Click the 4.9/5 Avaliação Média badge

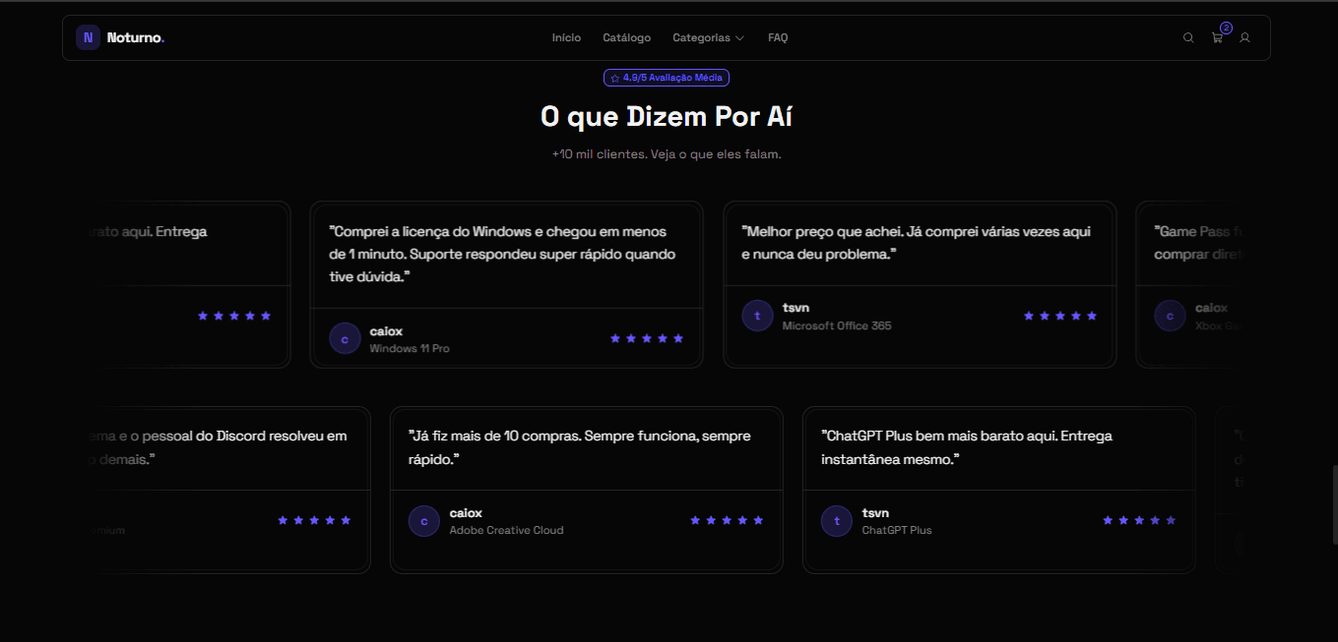coord(667,78)
